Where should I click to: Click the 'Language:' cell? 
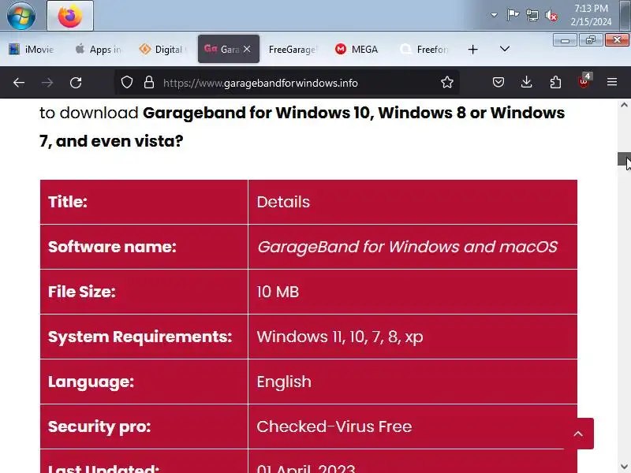(144, 382)
